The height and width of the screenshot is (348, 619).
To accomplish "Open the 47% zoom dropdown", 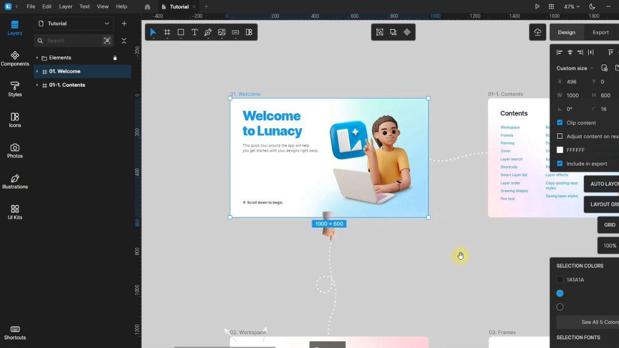I will [572, 7].
